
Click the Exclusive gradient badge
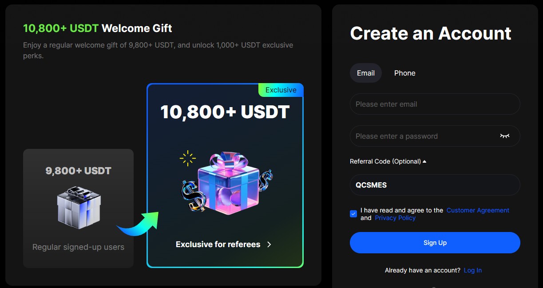[281, 90]
